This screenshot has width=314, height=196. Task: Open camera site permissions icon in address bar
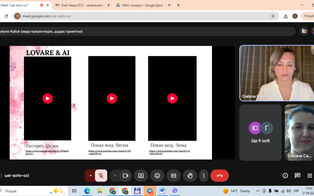pyautogui.click(x=17, y=16)
